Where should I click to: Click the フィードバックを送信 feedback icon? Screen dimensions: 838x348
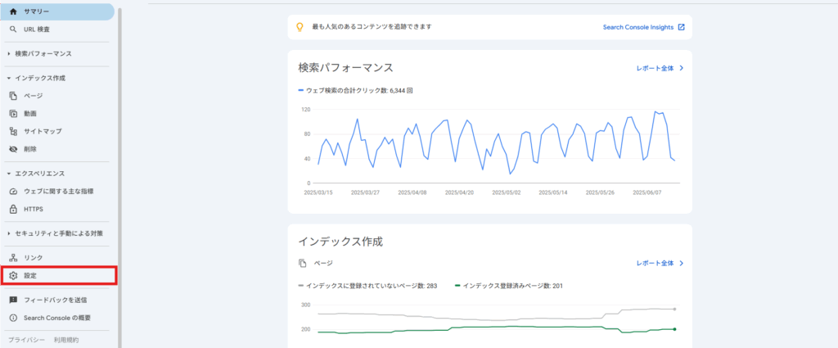click(x=13, y=301)
